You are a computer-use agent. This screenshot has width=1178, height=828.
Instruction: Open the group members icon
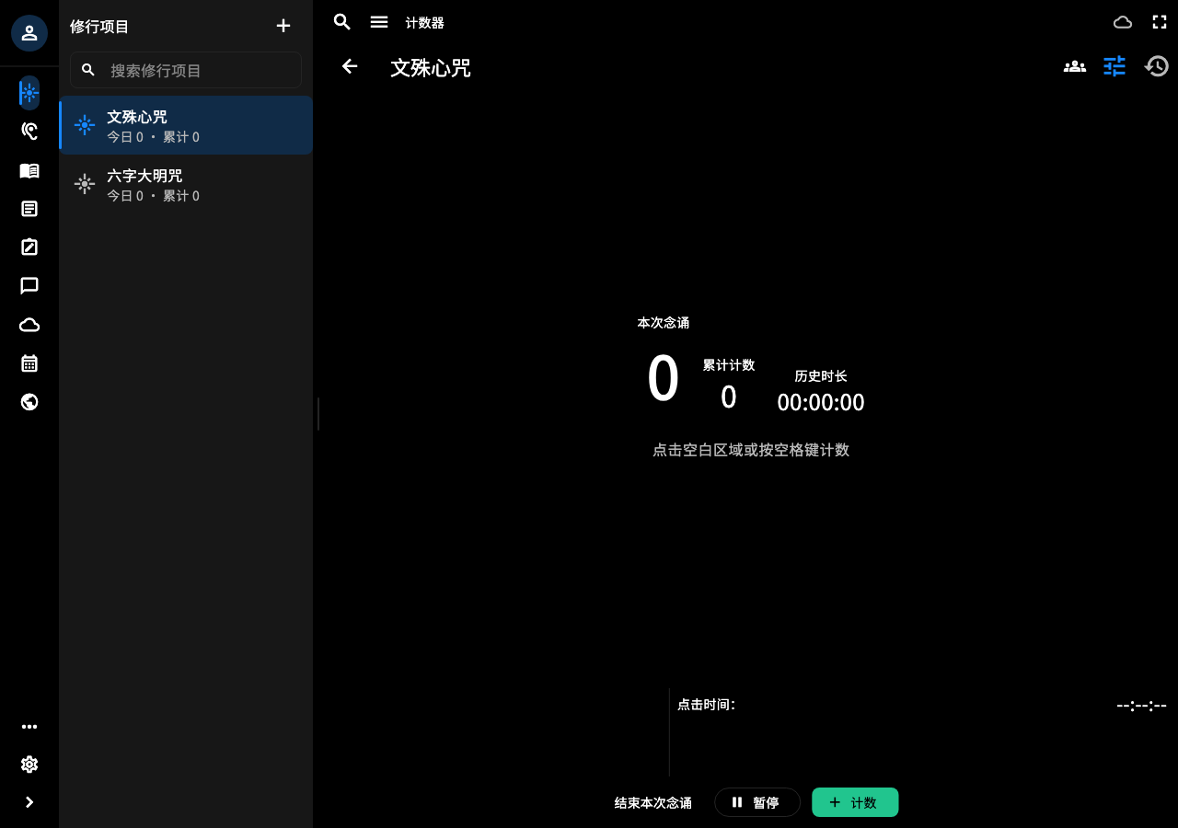[1075, 66]
